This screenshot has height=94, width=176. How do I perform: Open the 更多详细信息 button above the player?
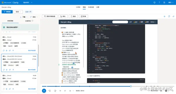pyautogui.click(x=50, y=16)
